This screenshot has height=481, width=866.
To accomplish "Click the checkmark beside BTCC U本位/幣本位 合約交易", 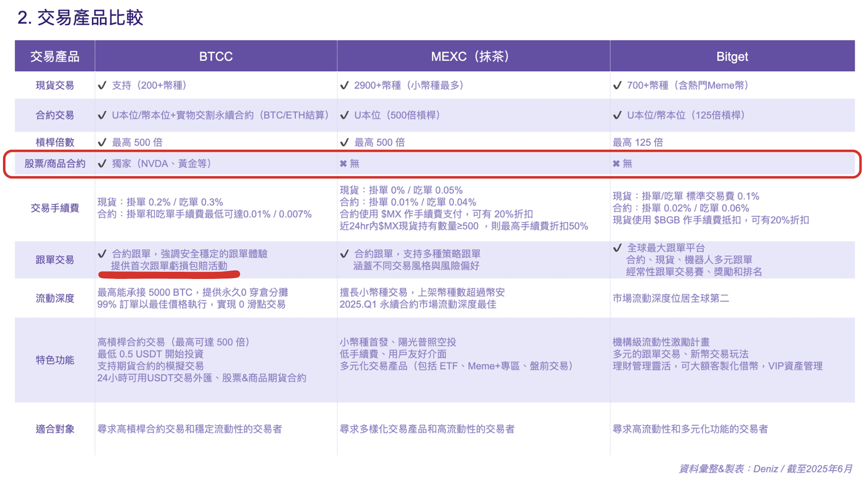I will pyautogui.click(x=102, y=115).
